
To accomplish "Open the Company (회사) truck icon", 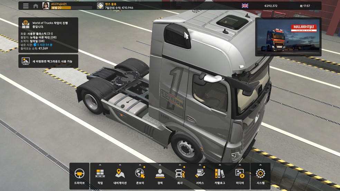I will tap(180, 173).
